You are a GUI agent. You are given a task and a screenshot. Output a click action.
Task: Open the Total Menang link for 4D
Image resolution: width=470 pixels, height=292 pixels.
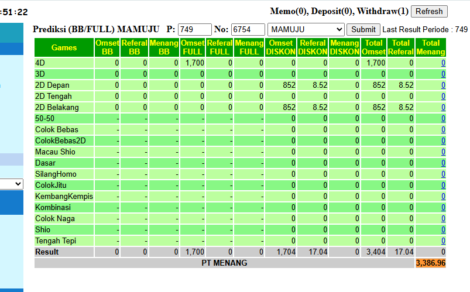tap(443, 63)
